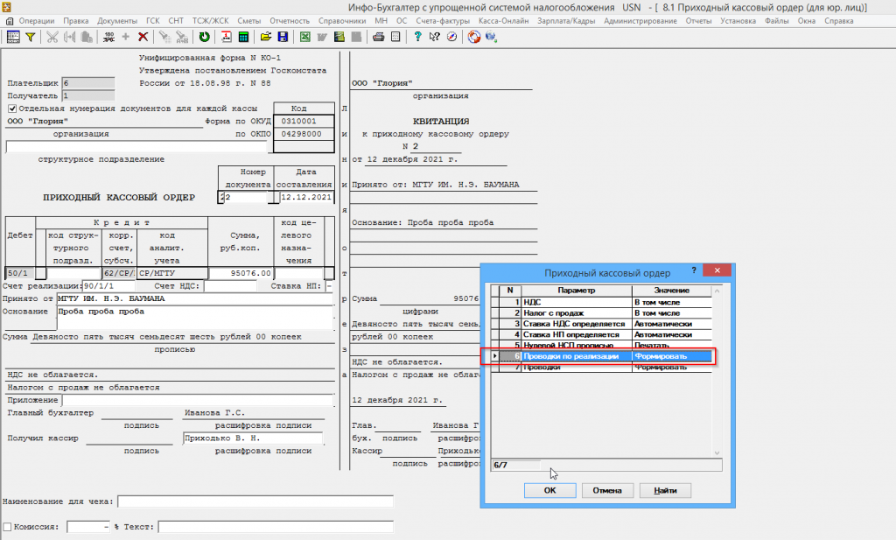896x540 pixels.
Task: Enable the Комиссия checkbox
Action: pyautogui.click(x=7, y=527)
